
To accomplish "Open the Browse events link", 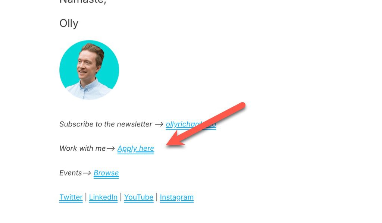I will click(x=106, y=173).
